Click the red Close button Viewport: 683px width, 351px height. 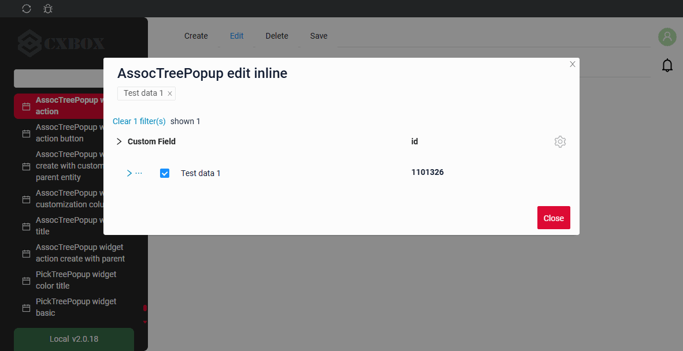point(554,218)
